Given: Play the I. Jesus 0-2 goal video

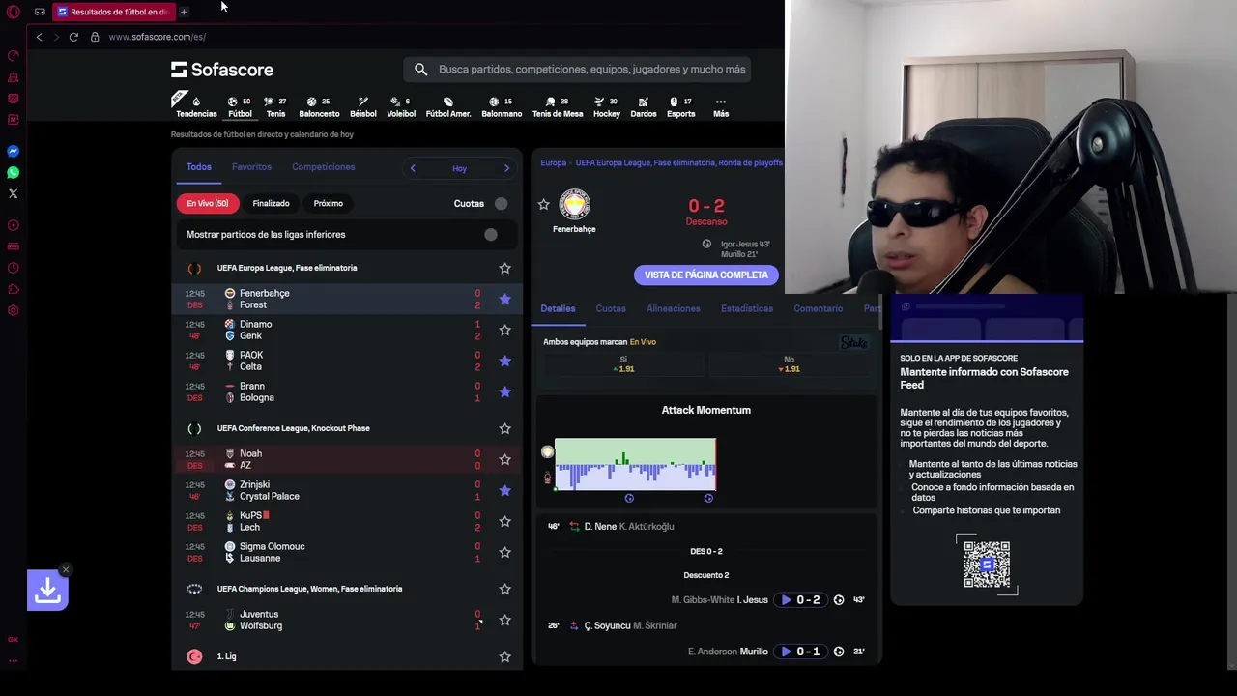Looking at the screenshot, I should [x=801, y=600].
